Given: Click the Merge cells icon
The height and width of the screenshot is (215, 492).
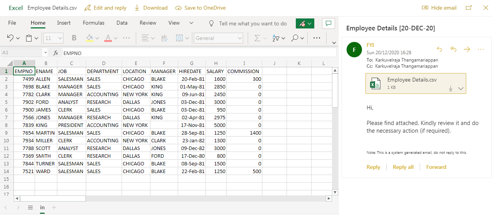Looking at the screenshot, I should 180,38.
